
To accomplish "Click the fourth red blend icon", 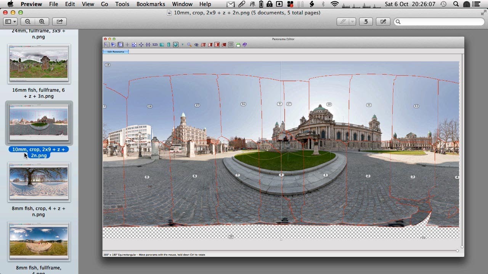I will pos(224,45).
